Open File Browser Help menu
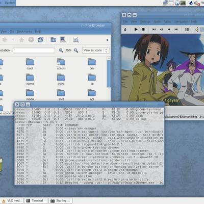The height and width of the screenshot is (204, 204). coord(38,32)
